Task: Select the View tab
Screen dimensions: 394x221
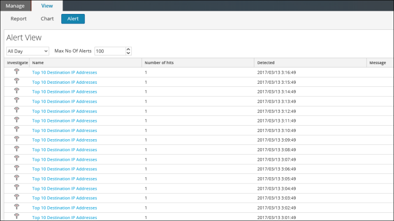Action: [47, 6]
